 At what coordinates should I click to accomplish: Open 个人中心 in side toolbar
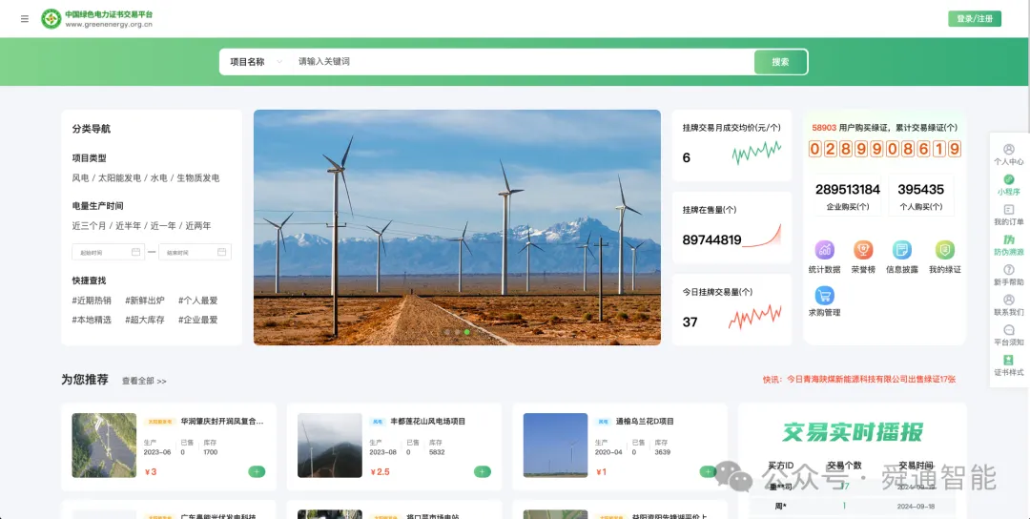(1009, 156)
